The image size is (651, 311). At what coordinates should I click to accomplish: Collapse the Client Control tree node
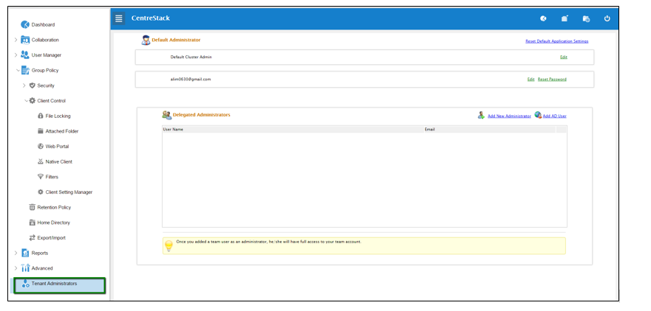[x=26, y=101]
